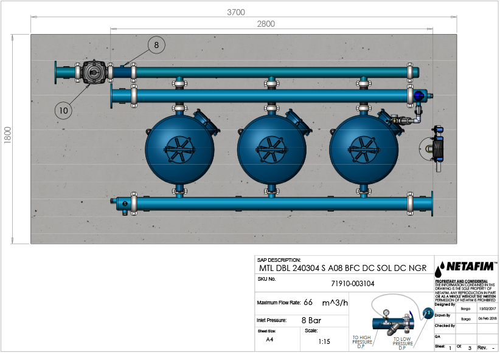Click the Inlet Pressure value 8 Bar
500x353 pixels.
pyautogui.click(x=311, y=320)
